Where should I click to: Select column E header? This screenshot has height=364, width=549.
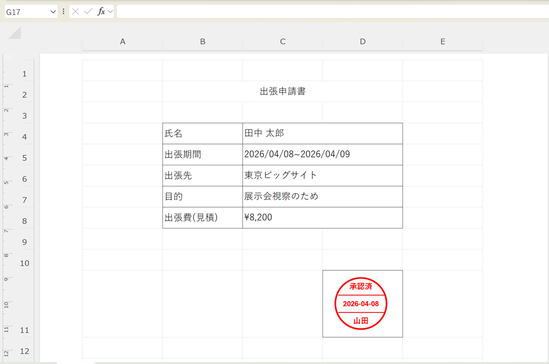(443, 42)
